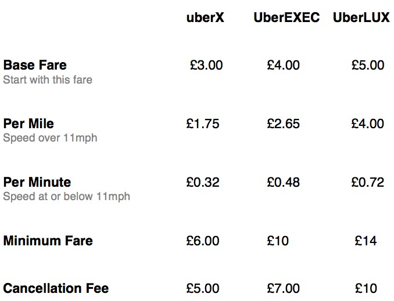Click UberEXEC cancellation fee £7.00
This screenshot has height=301, width=394.
283,288
